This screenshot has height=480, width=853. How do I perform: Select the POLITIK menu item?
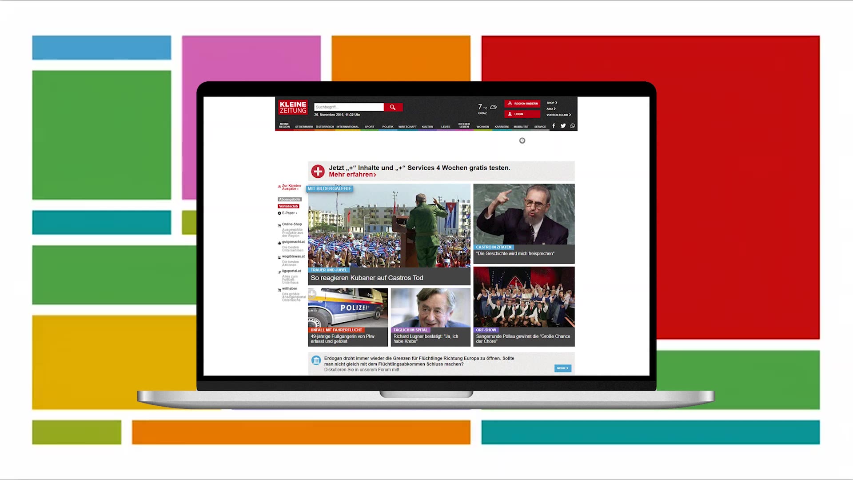coord(387,127)
